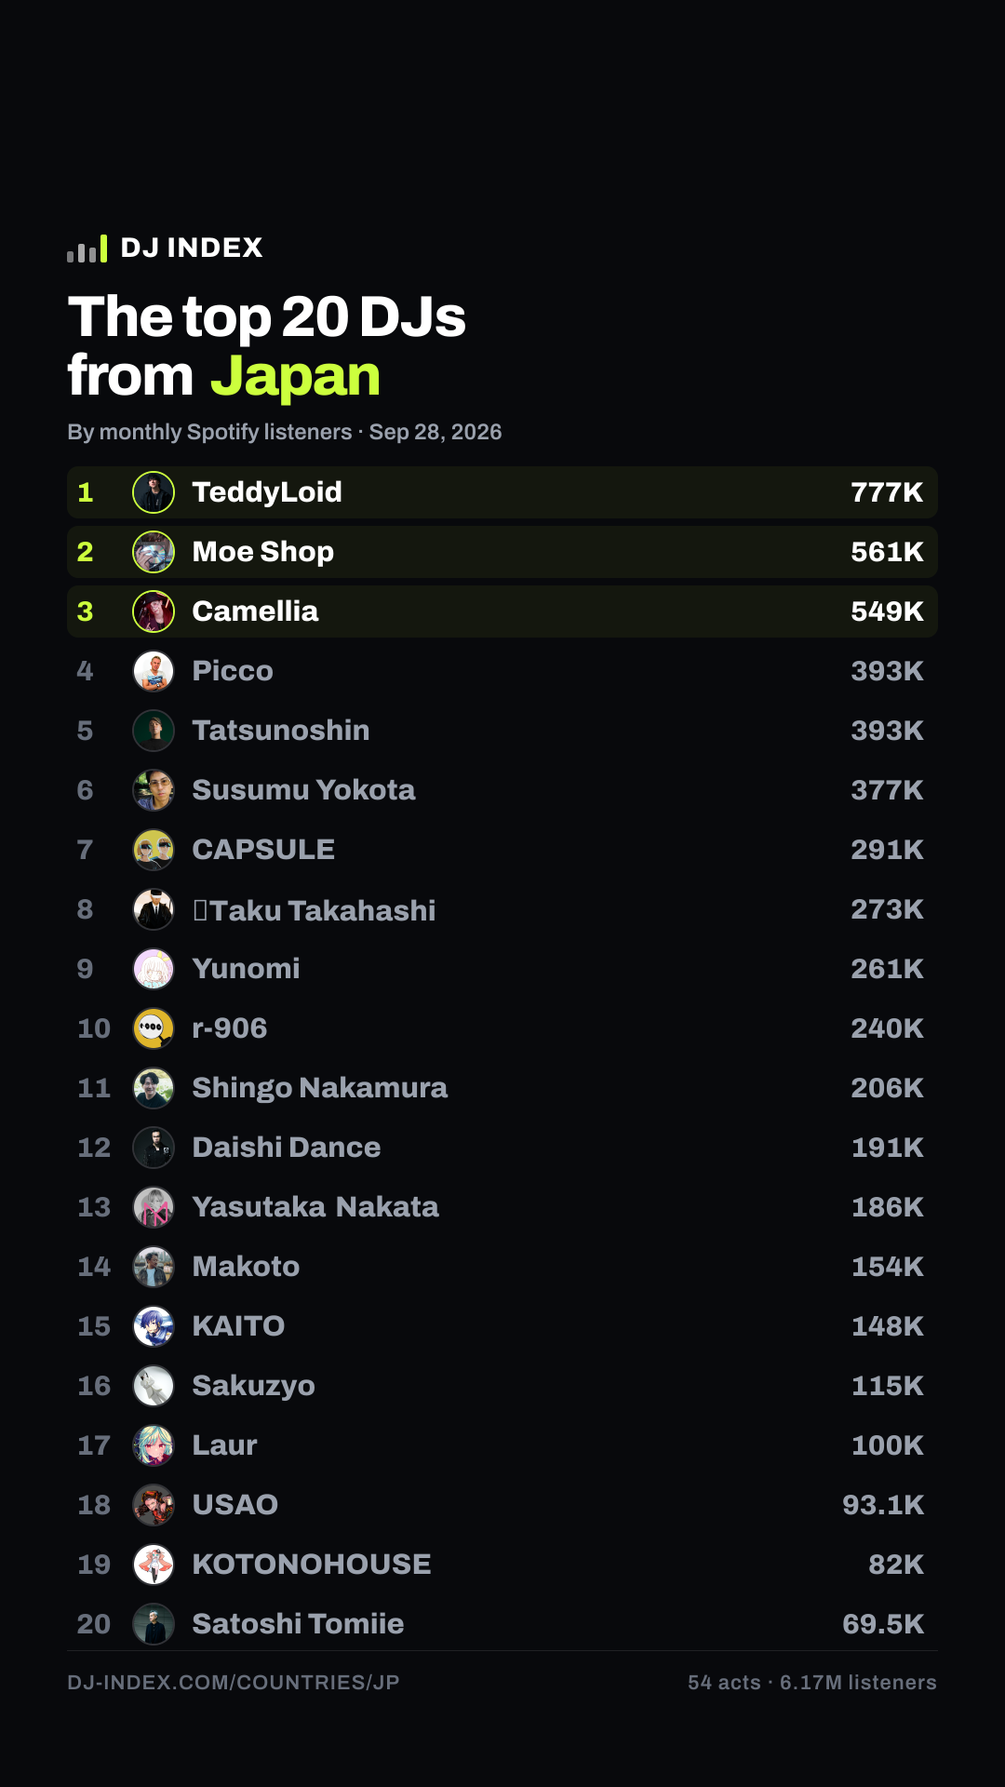The width and height of the screenshot is (1005, 1787).
Task: Select the highlighted Japan title word
Action: 295,378
